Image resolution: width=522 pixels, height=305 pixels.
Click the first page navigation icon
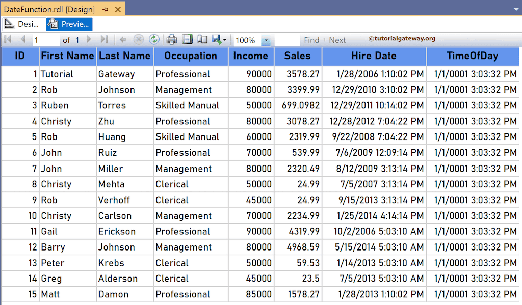pyautogui.click(x=7, y=40)
